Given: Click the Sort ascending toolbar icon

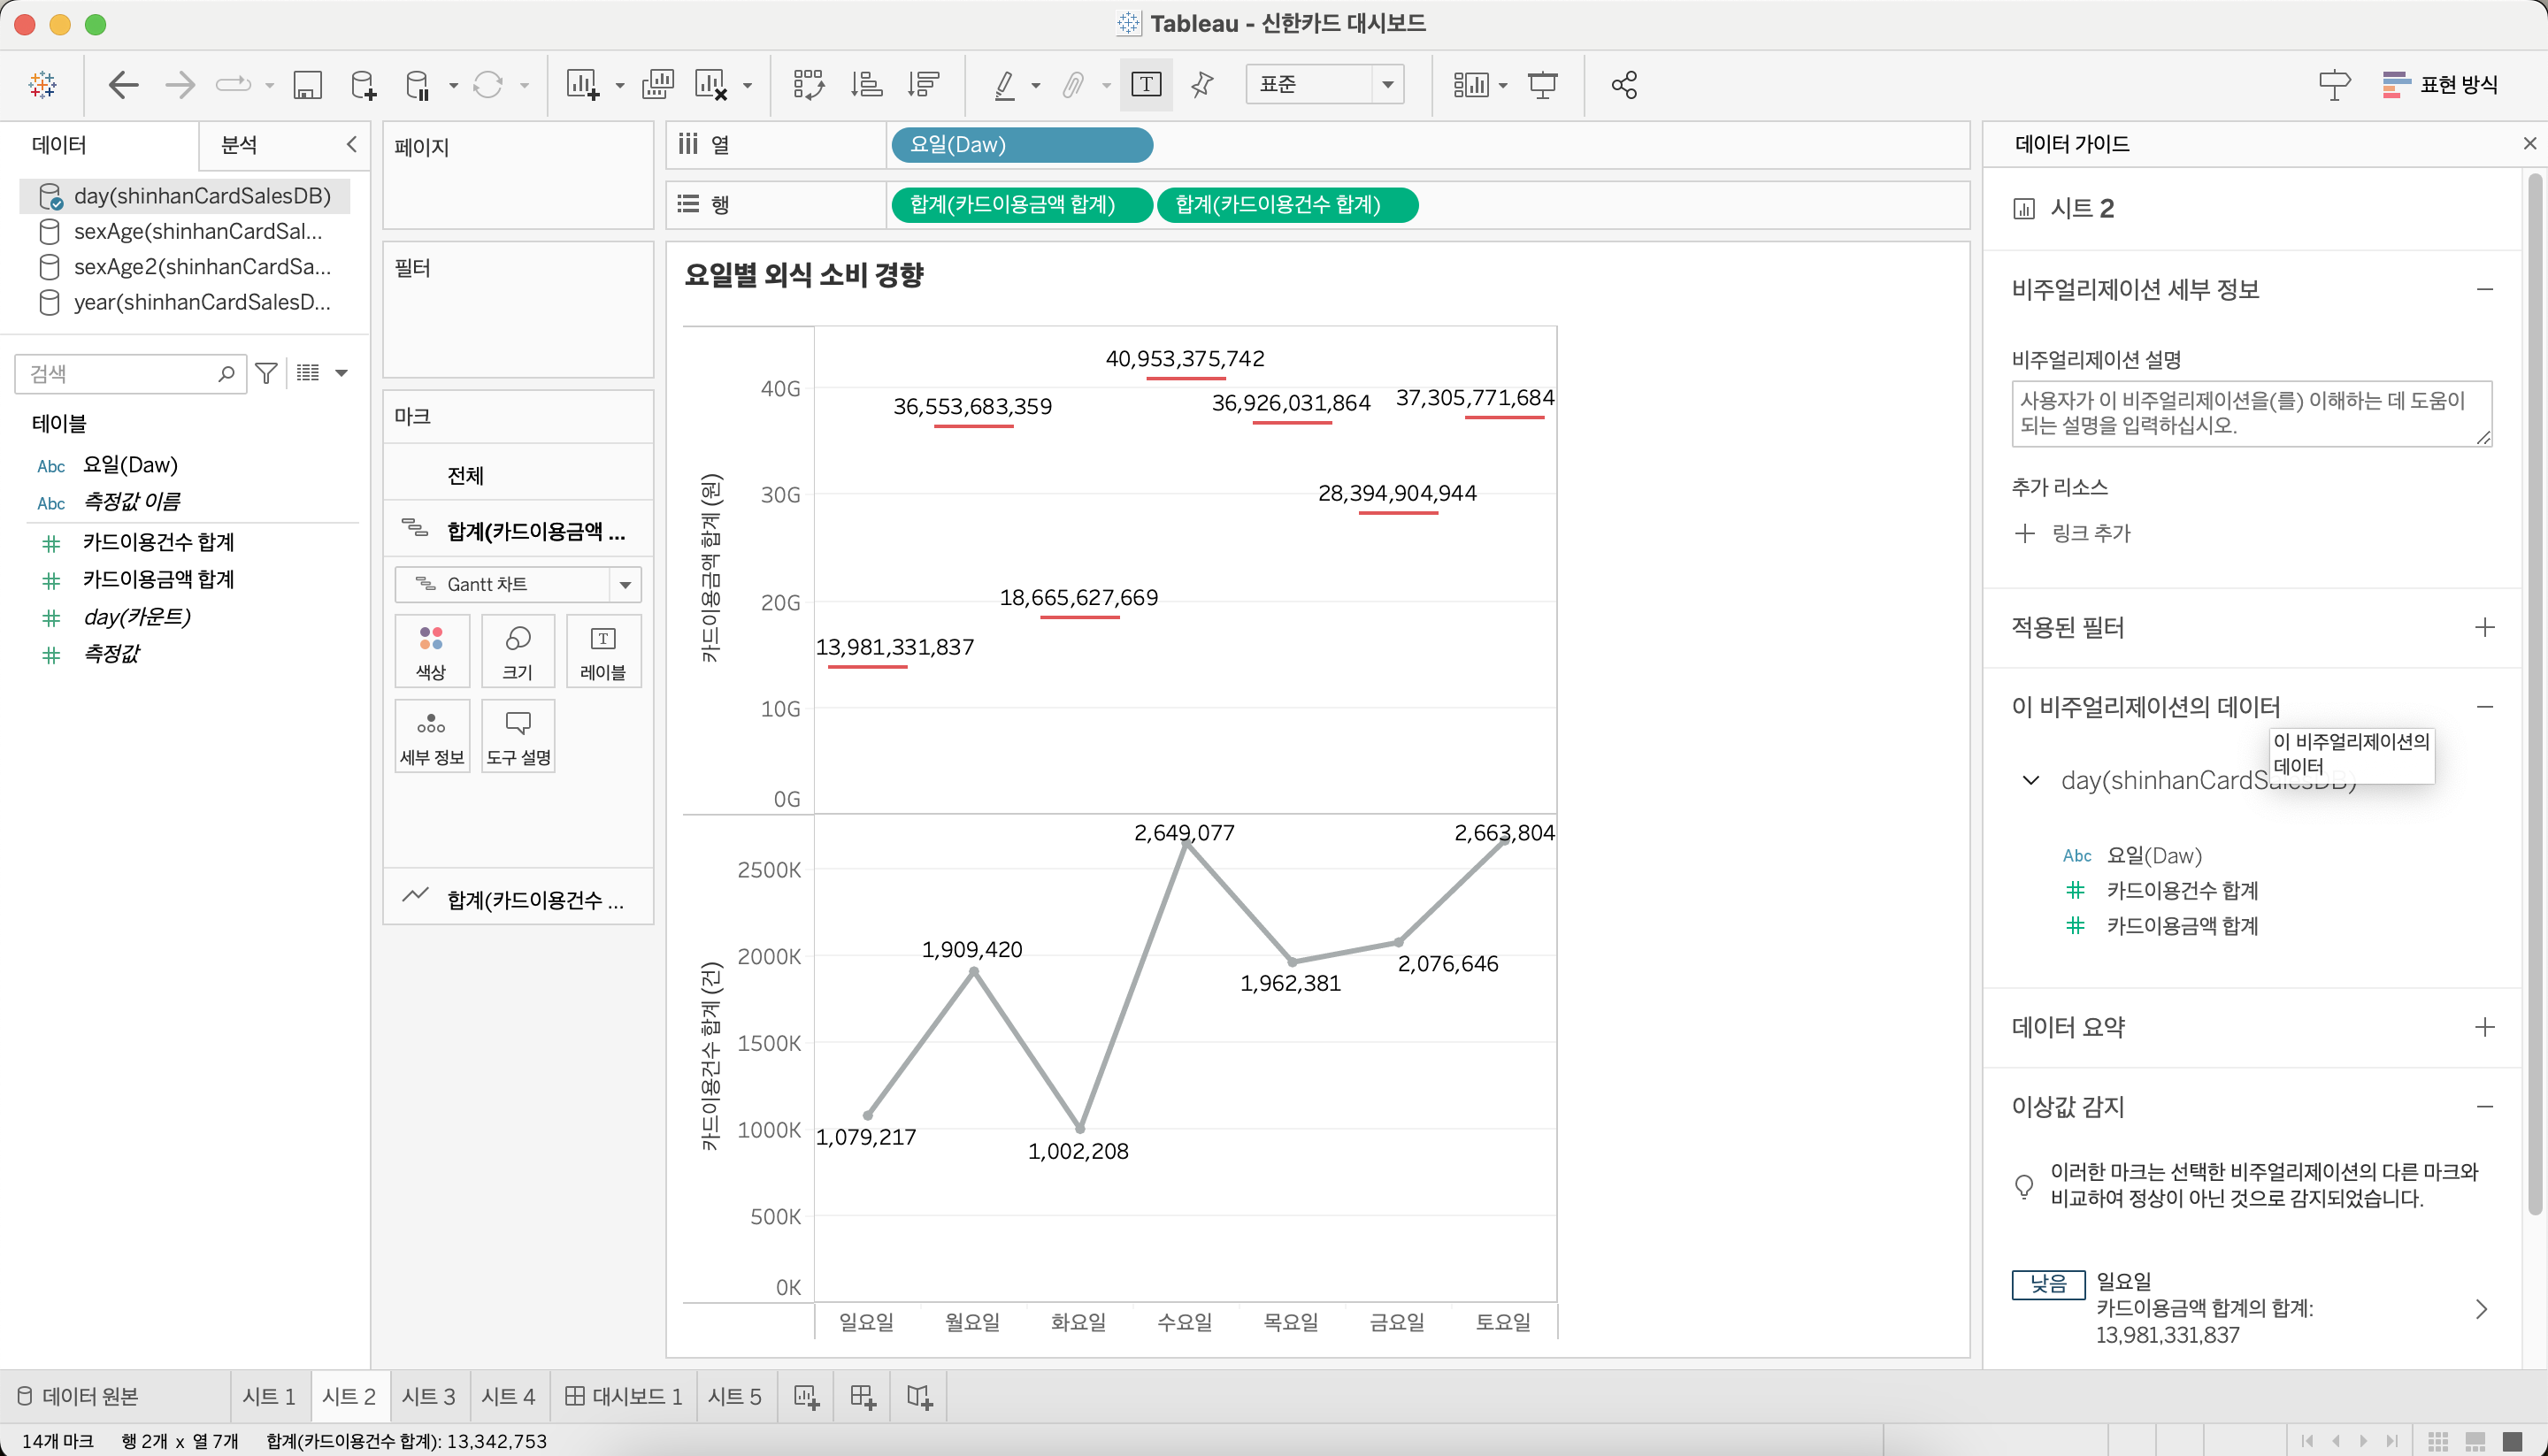Looking at the screenshot, I should 866,85.
